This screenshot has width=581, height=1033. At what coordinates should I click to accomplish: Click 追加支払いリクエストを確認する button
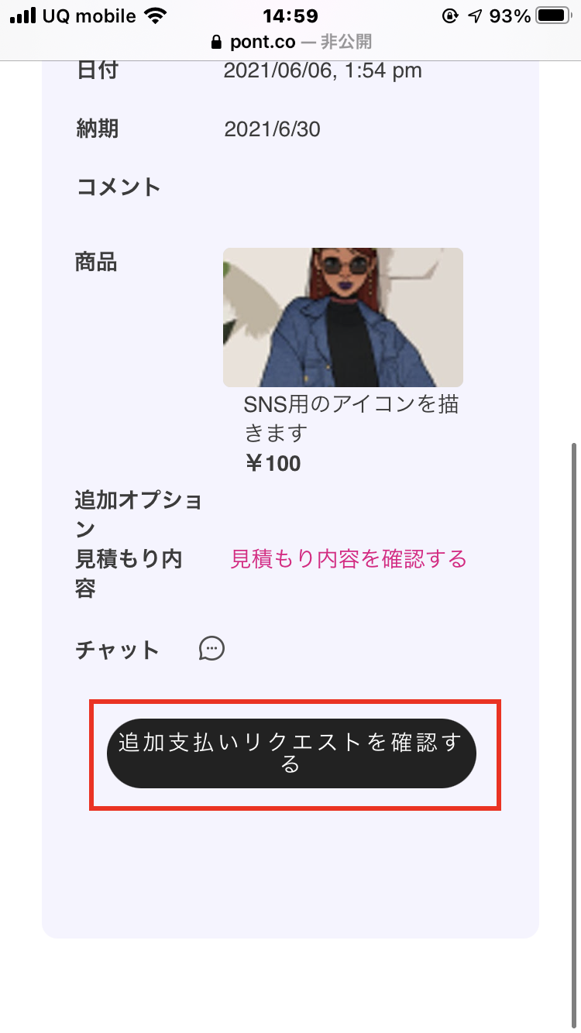[x=291, y=753]
